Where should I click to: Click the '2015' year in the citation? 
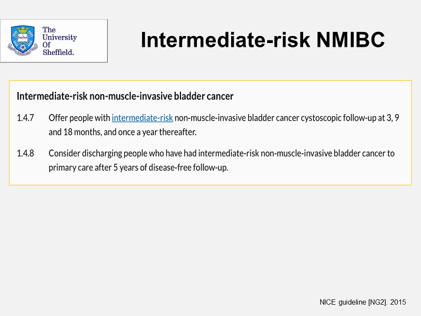[x=398, y=302]
